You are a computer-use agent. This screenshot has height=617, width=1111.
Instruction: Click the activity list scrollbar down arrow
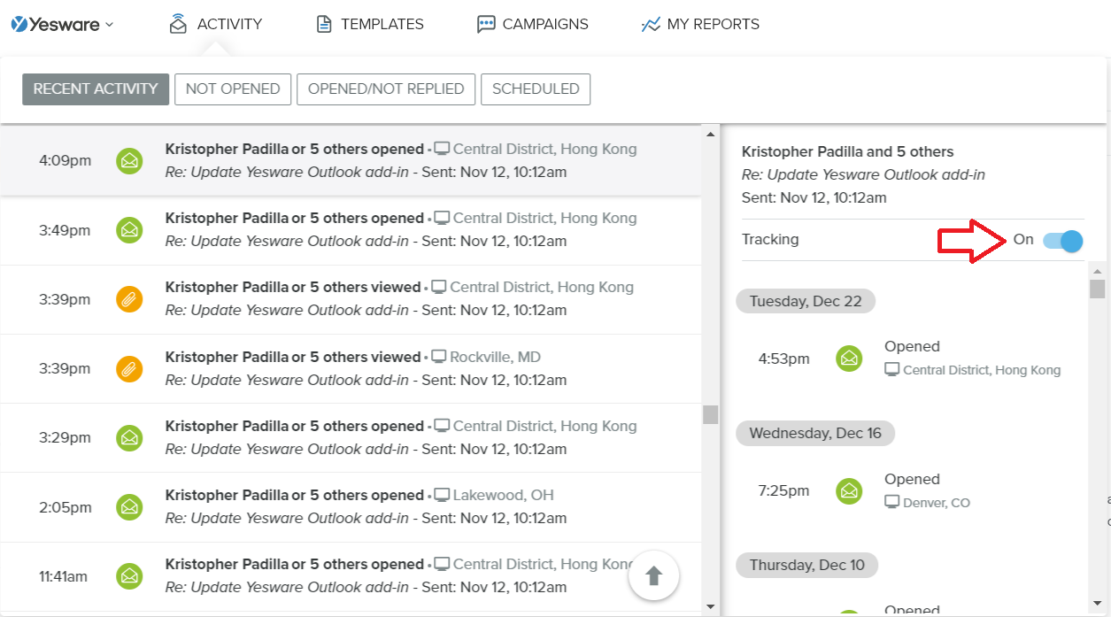tap(710, 605)
